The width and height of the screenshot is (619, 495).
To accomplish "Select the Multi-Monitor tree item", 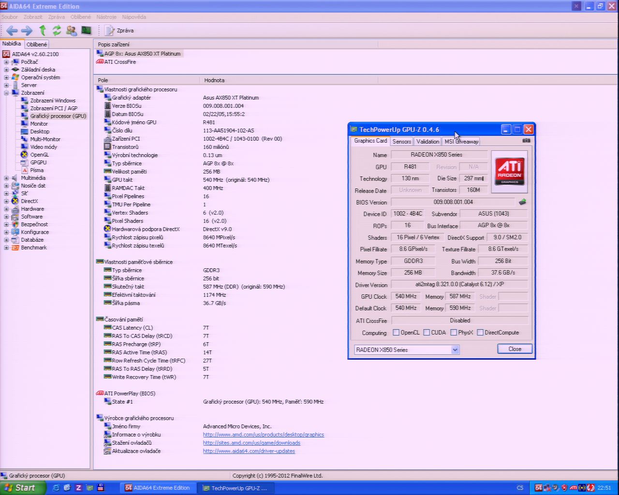I will pos(45,139).
